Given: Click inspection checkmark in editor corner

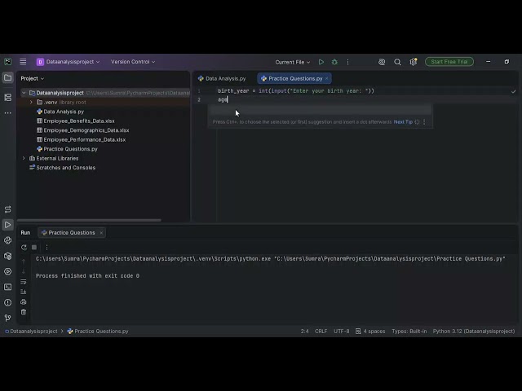Looking at the screenshot, I should click(513, 91).
